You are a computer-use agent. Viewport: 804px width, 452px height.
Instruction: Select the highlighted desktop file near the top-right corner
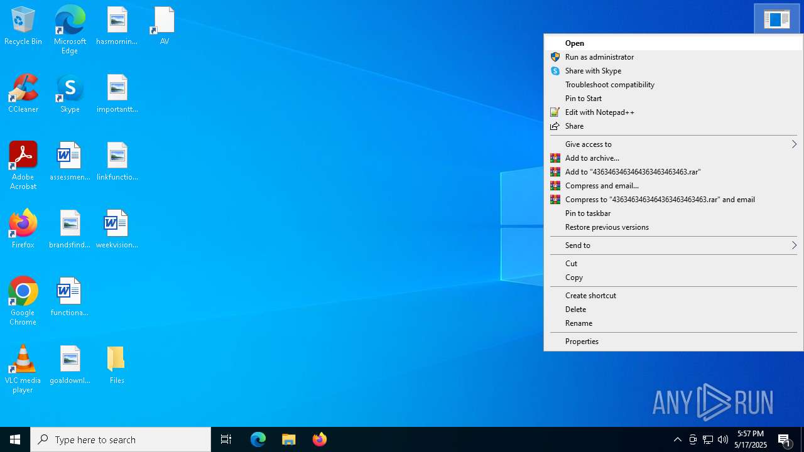click(x=777, y=19)
